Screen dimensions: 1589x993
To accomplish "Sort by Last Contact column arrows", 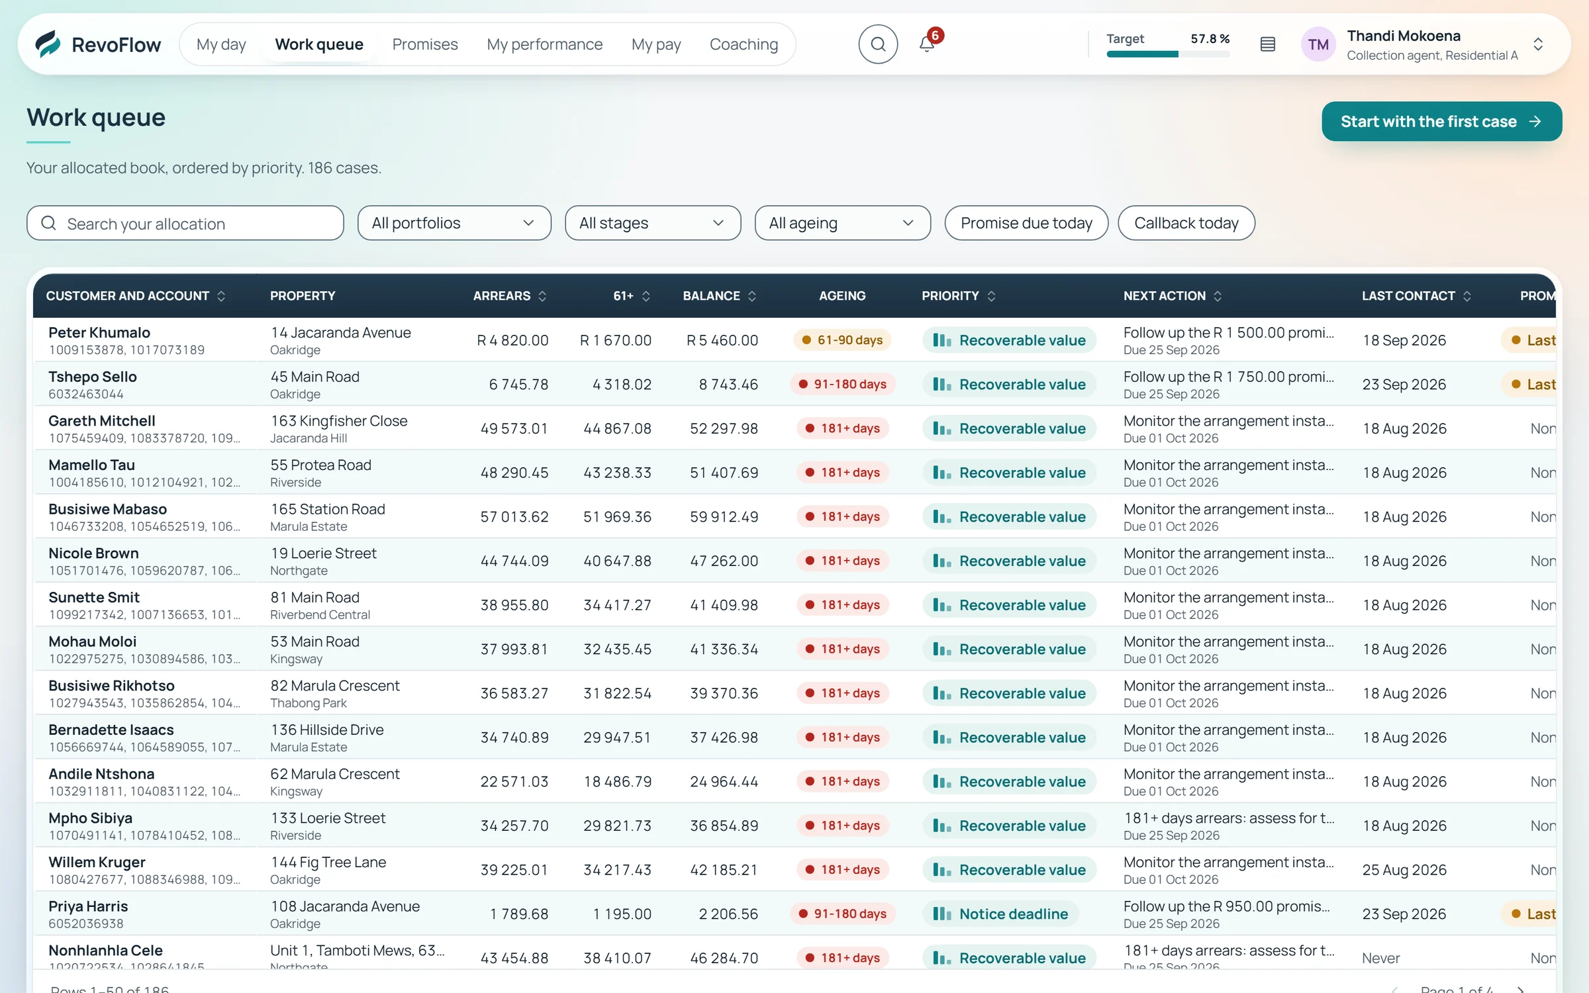I will (1467, 296).
